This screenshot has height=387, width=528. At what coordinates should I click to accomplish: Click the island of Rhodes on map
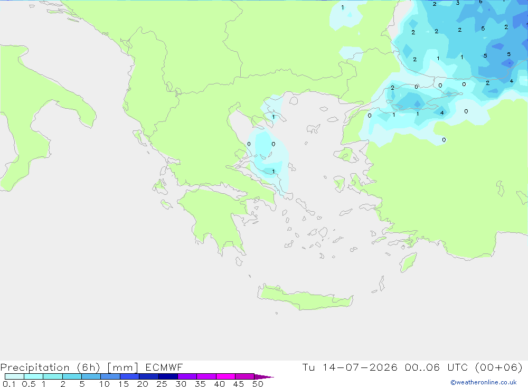[x=408, y=262]
